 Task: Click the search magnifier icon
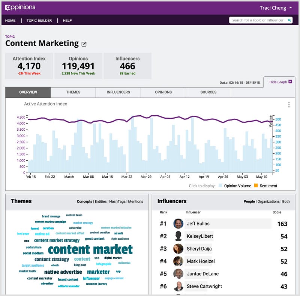[x=289, y=20]
